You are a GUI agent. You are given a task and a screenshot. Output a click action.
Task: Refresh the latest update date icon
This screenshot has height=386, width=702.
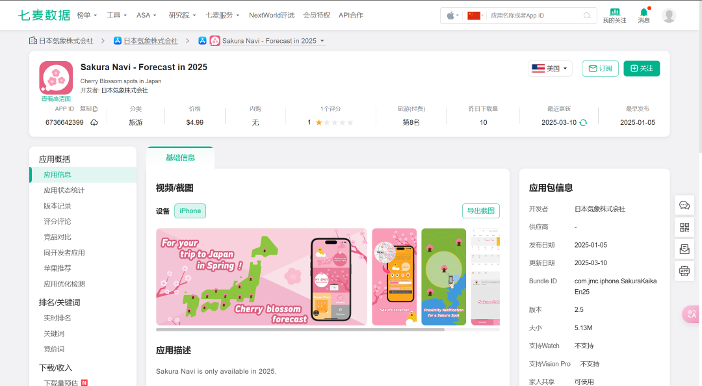tap(583, 123)
